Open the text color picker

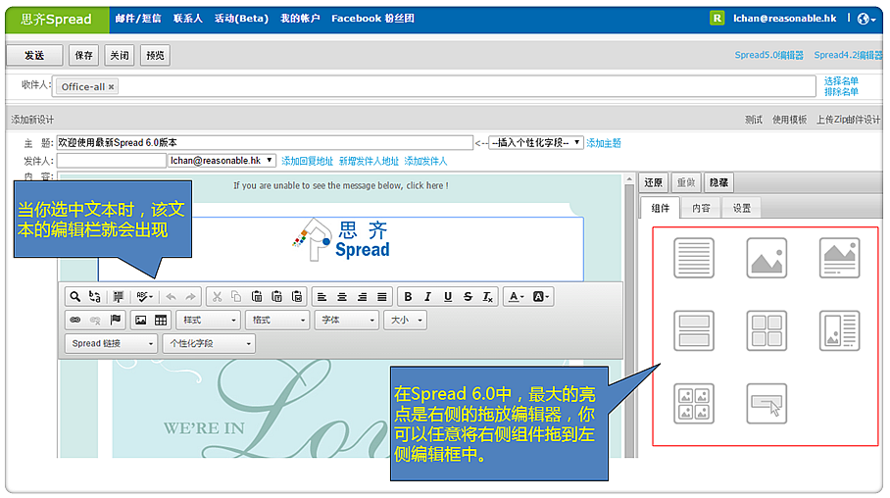point(516,296)
